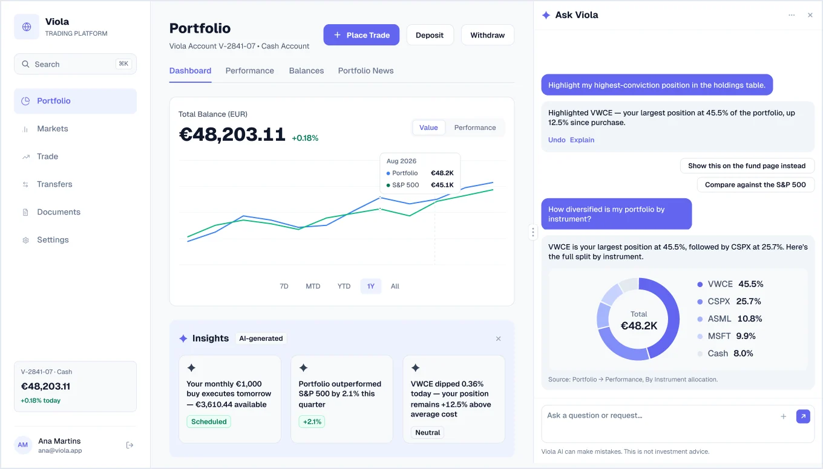Switch to the Balances tab

click(x=307, y=71)
